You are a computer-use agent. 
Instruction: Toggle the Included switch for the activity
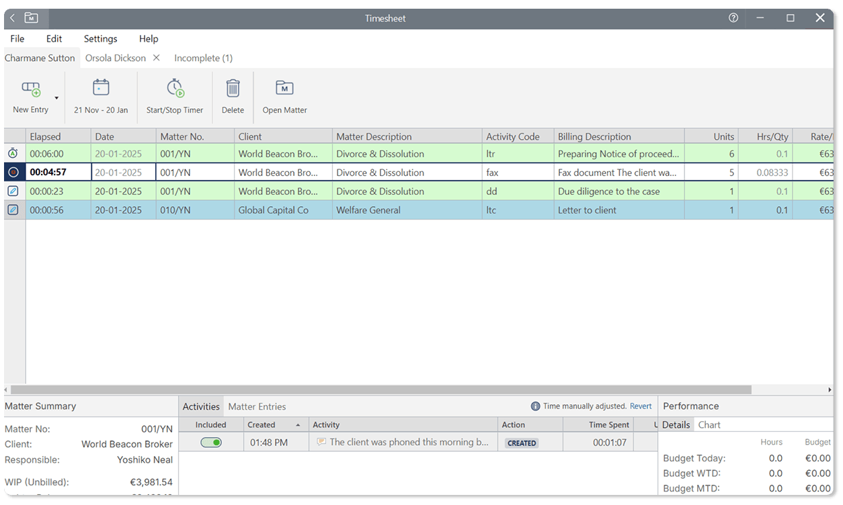[211, 443]
